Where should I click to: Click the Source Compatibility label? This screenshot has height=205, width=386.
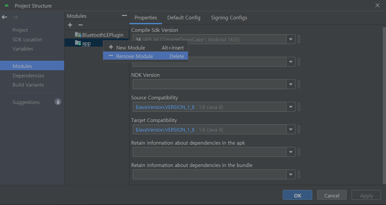155,98
